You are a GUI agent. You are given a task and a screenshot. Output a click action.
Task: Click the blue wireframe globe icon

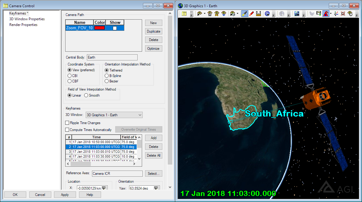267,14
